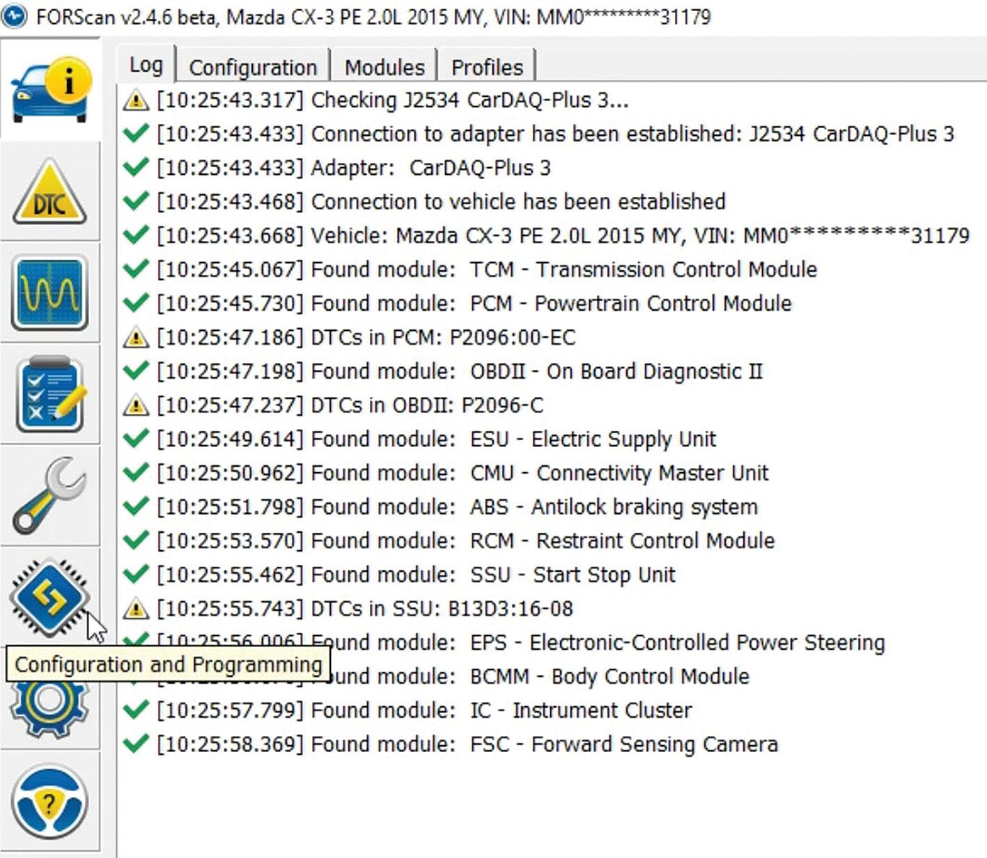
Task: Switch to the Configuration tab
Action: pos(253,67)
